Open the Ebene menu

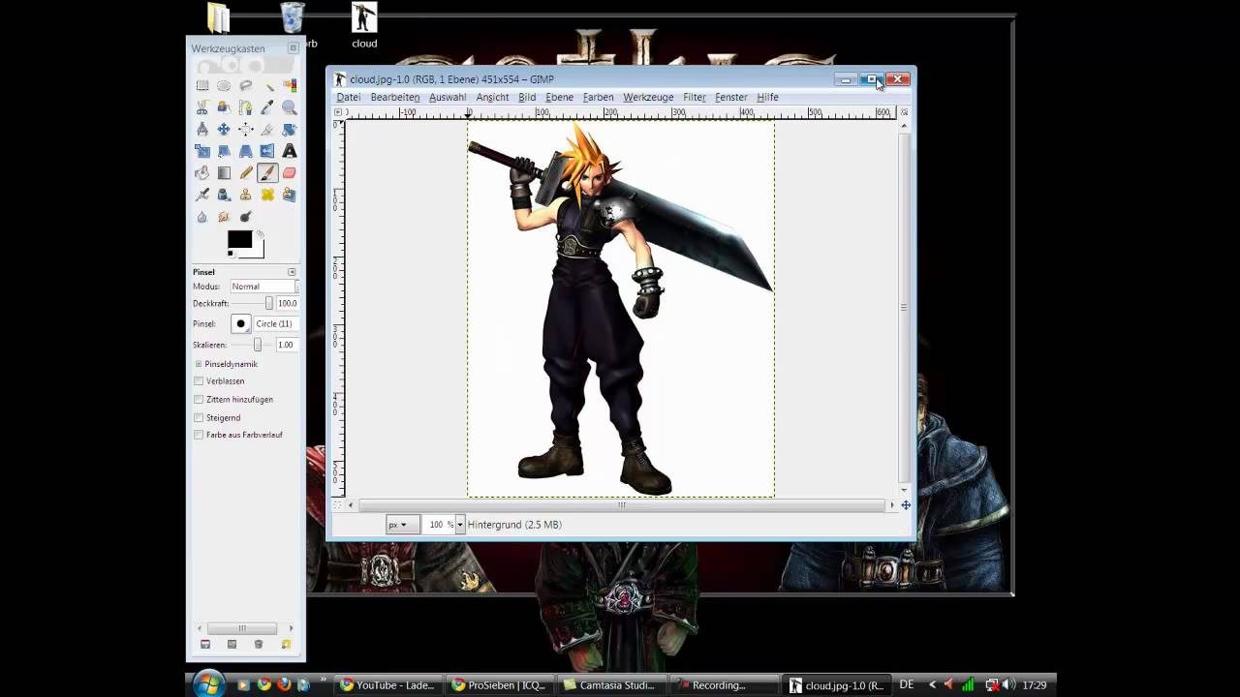coord(559,97)
